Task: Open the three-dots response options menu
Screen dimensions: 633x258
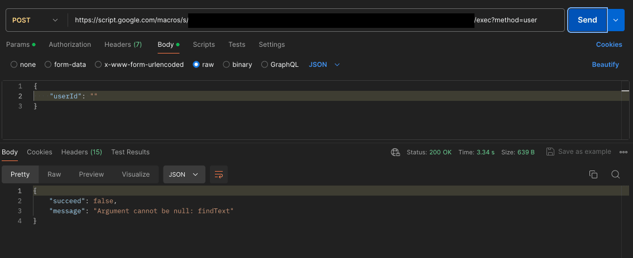Action: coord(623,152)
